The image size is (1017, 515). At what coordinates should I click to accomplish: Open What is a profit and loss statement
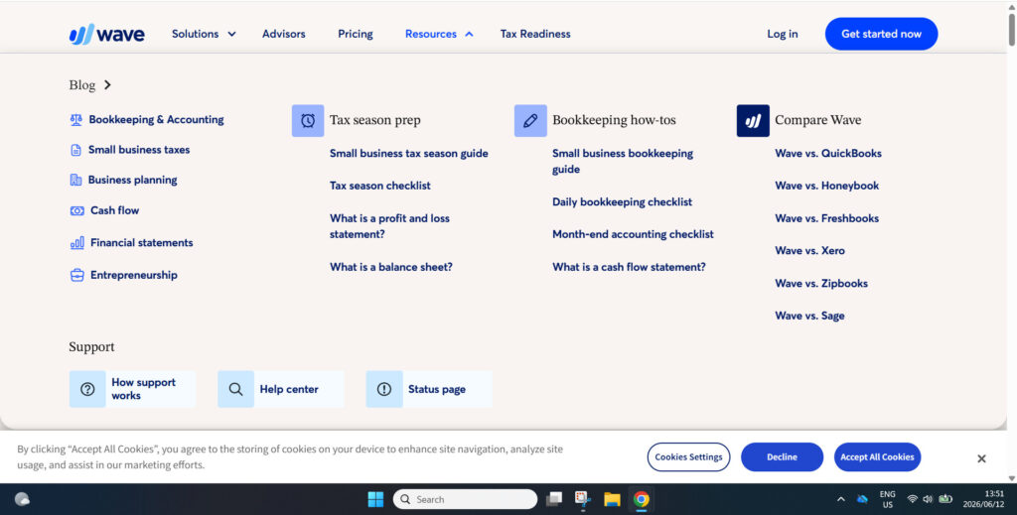(389, 226)
